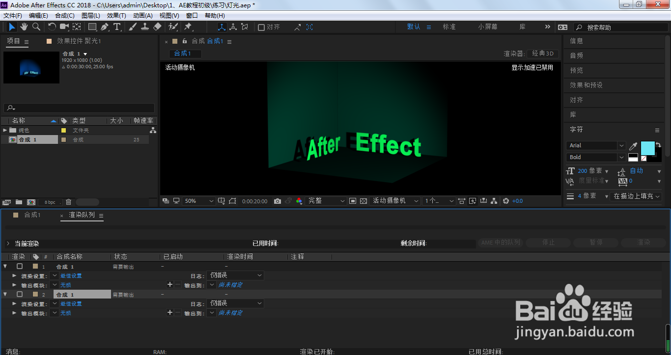Click the new composition icon in Project panel
The width and height of the screenshot is (671, 355).
coord(31,202)
